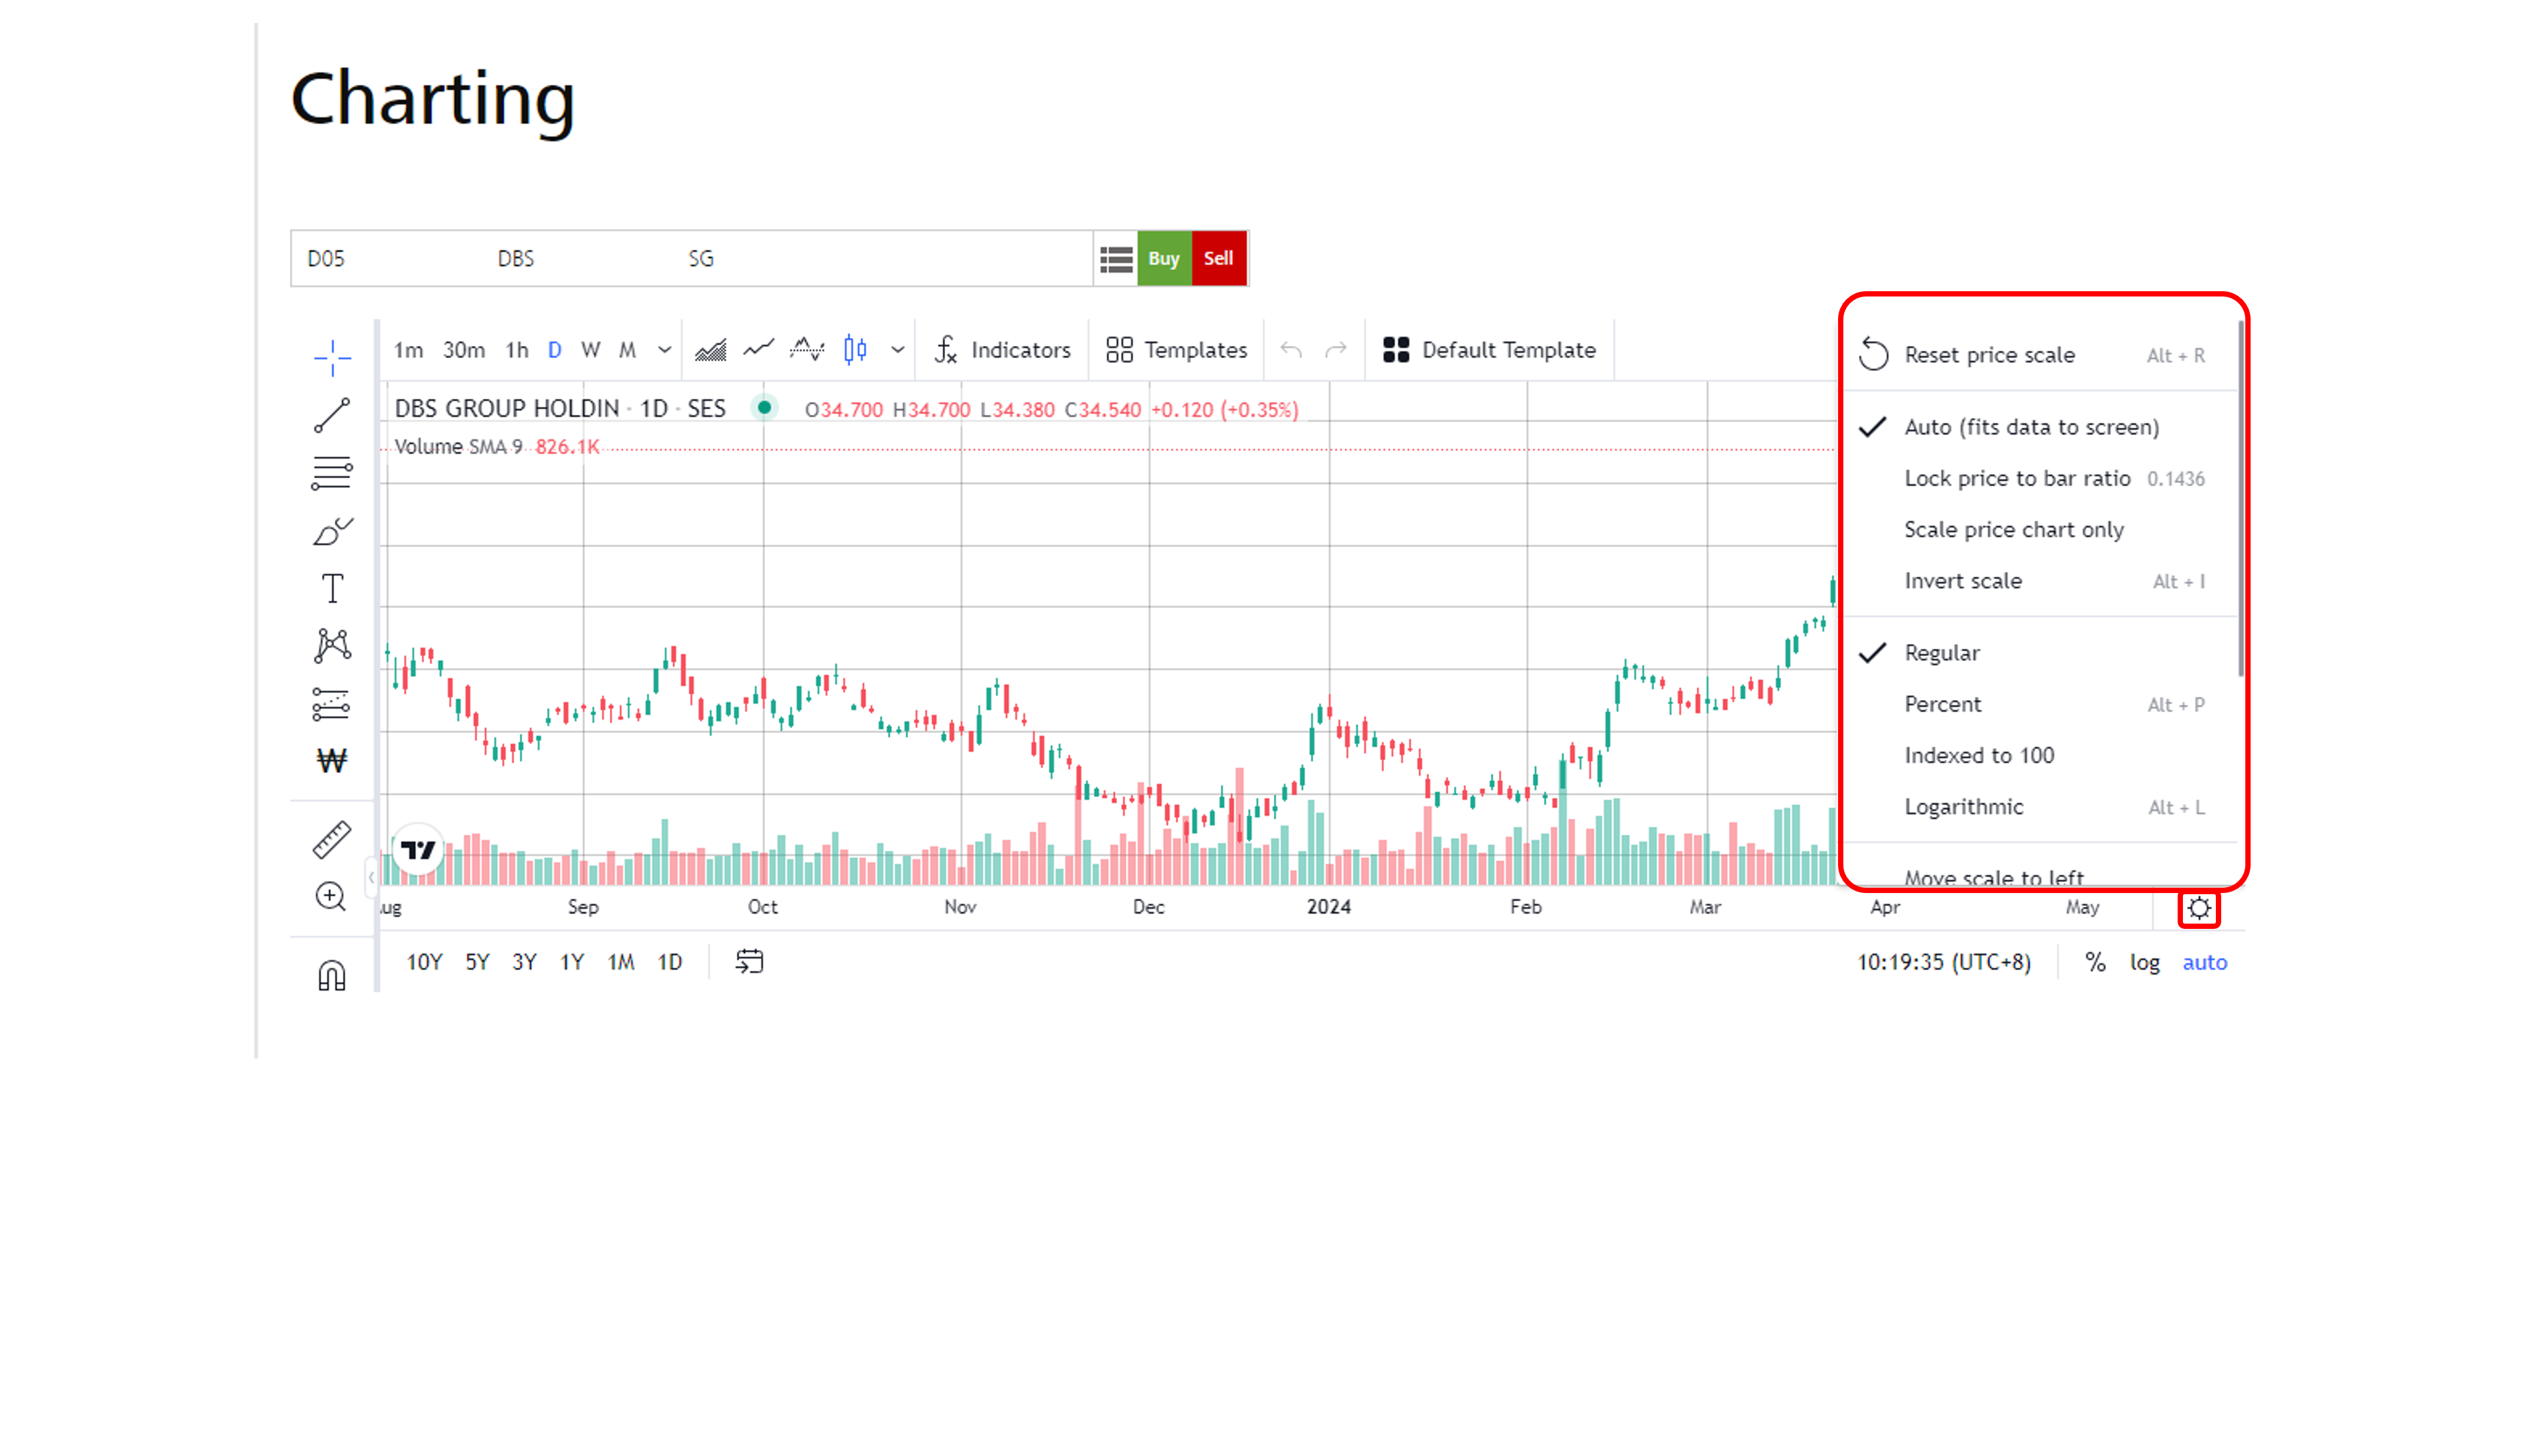Open the Default Template dropdown
This screenshot has width=2529, height=1456.
tap(1490, 350)
